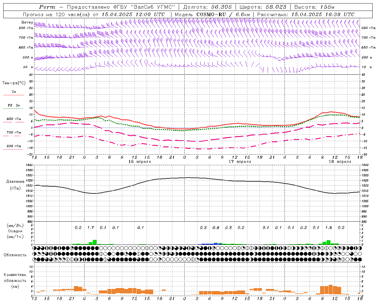Click the "(км)" unit under convective cloudiness
Image resolution: width=377 pixels, height=301 pixels.
[15, 286]
